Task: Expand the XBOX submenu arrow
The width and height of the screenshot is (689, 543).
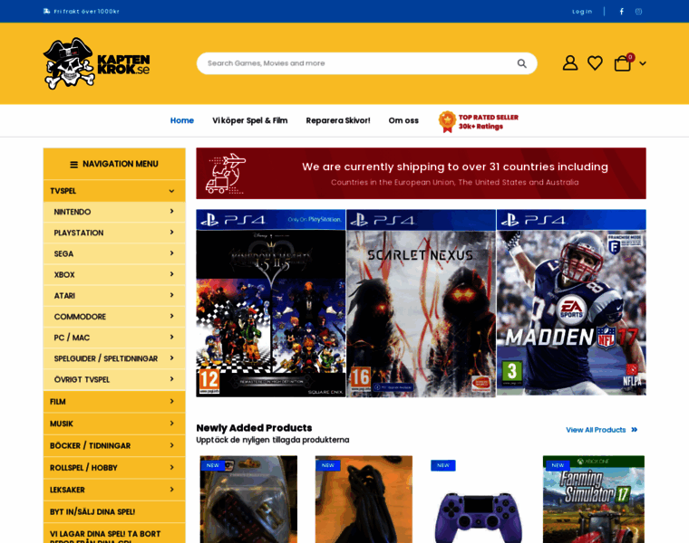Action: pos(172,274)
